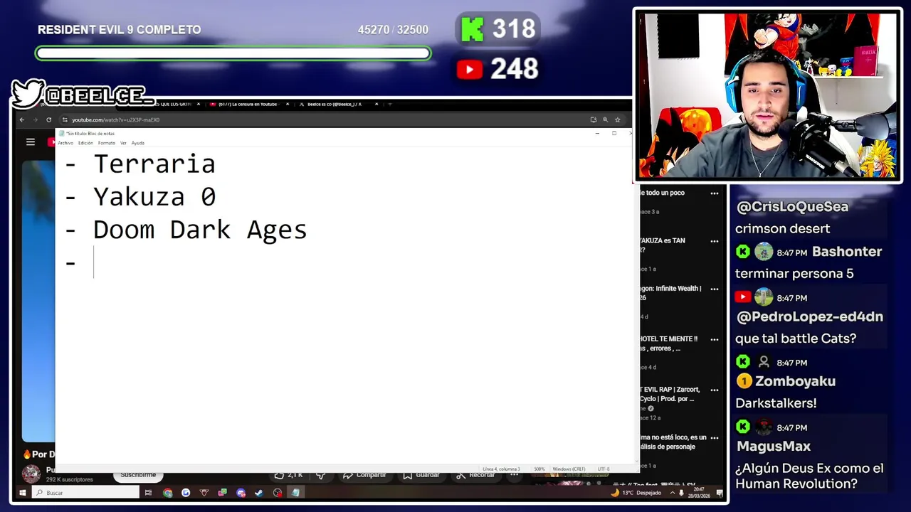View site information icon beside youtube.com URL
This screenshot has width=911, height=512.
point(65,119)
